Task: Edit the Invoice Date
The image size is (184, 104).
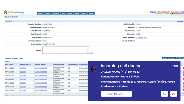Action: [x=53, y=44]
